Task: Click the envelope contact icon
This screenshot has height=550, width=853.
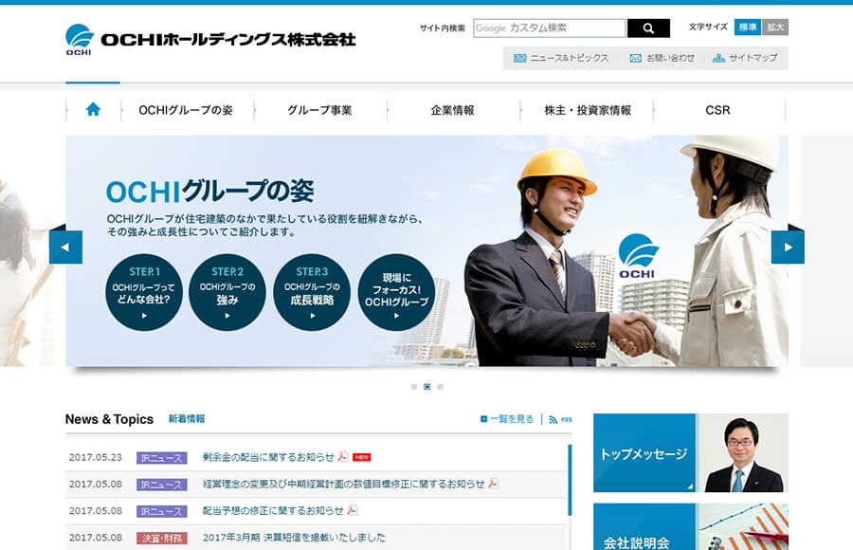Action: point(635,58)
